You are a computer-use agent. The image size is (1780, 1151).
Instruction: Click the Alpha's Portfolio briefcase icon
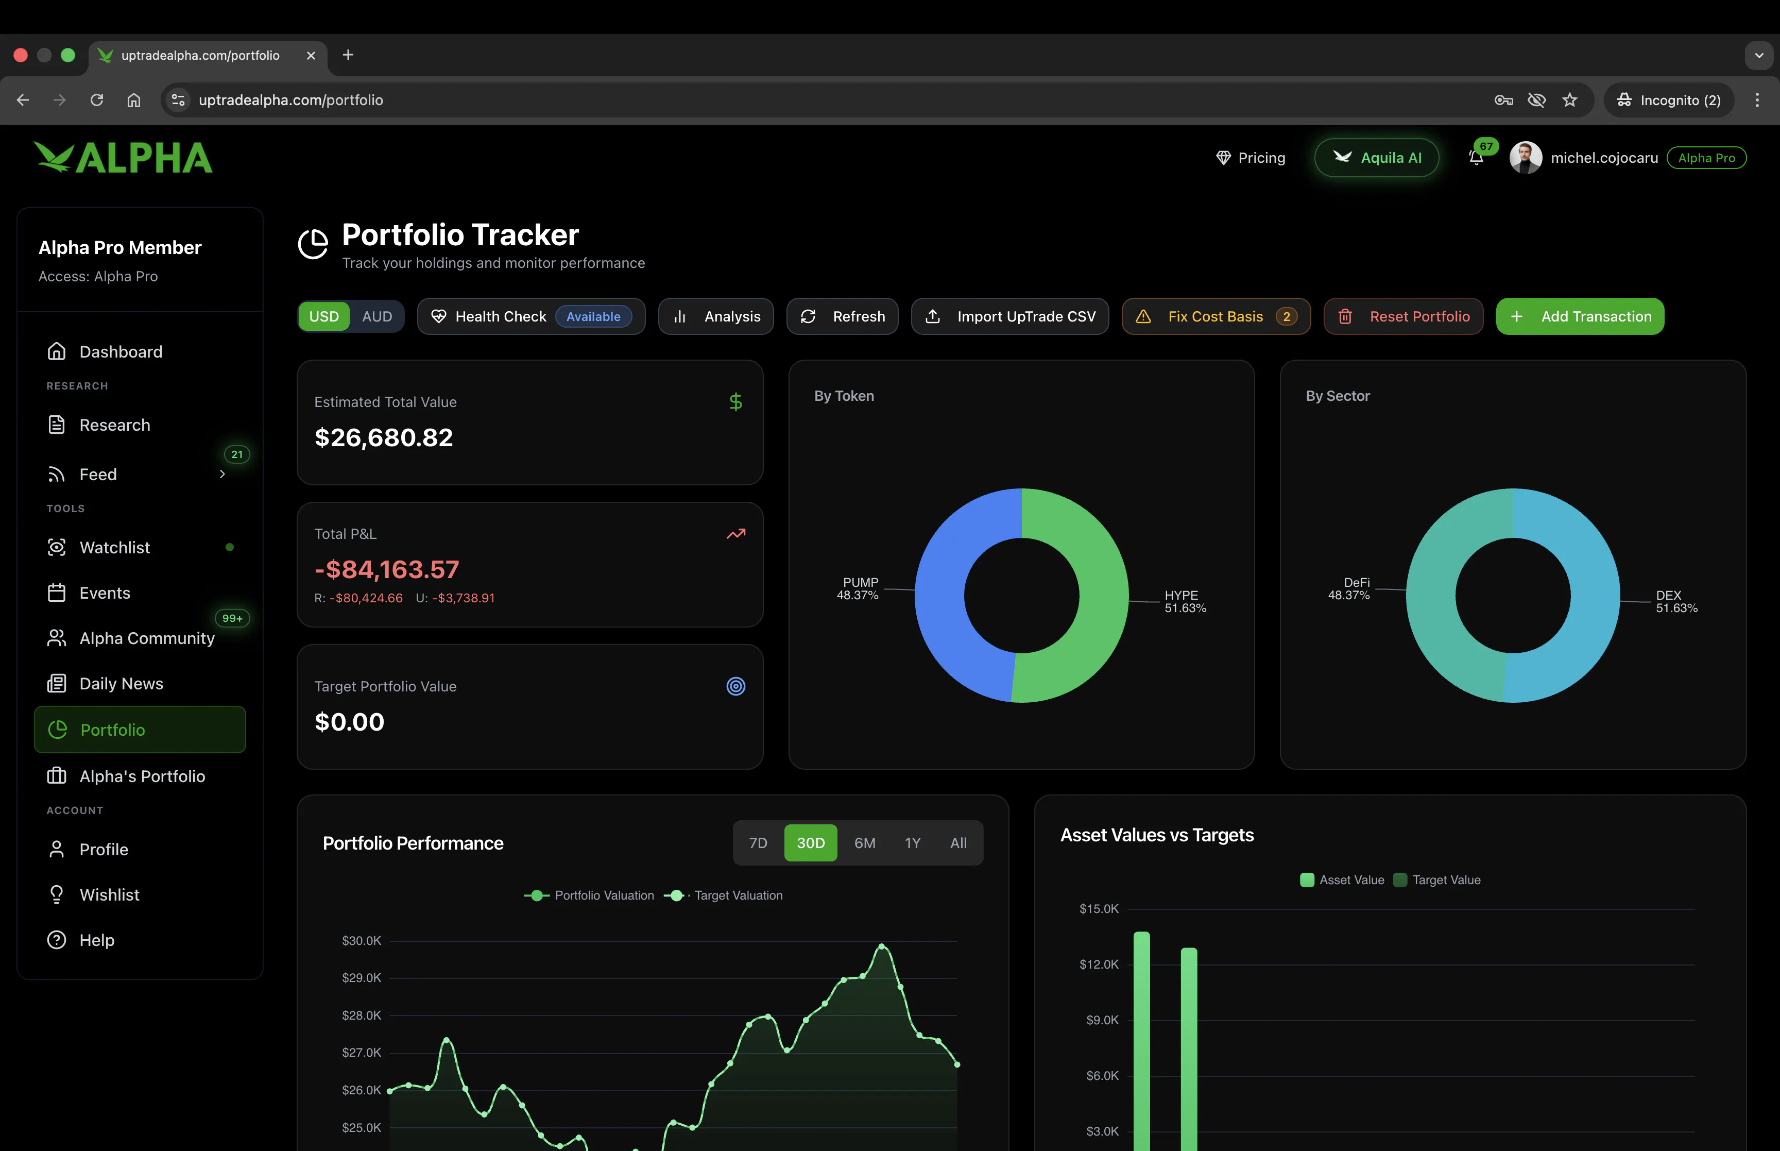[57, 776]
